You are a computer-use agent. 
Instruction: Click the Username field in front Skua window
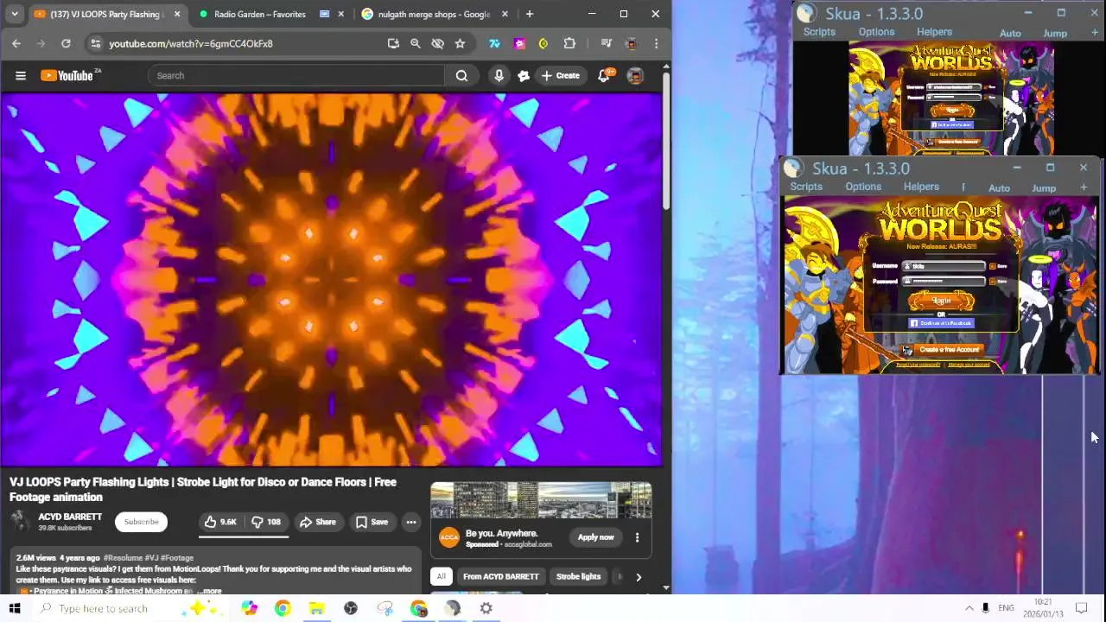tap(944, 266)
